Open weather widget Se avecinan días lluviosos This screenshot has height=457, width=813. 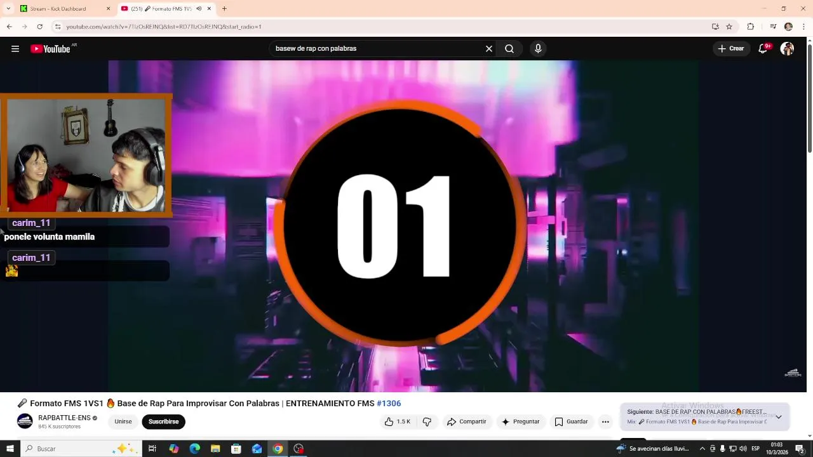point(653,449)
